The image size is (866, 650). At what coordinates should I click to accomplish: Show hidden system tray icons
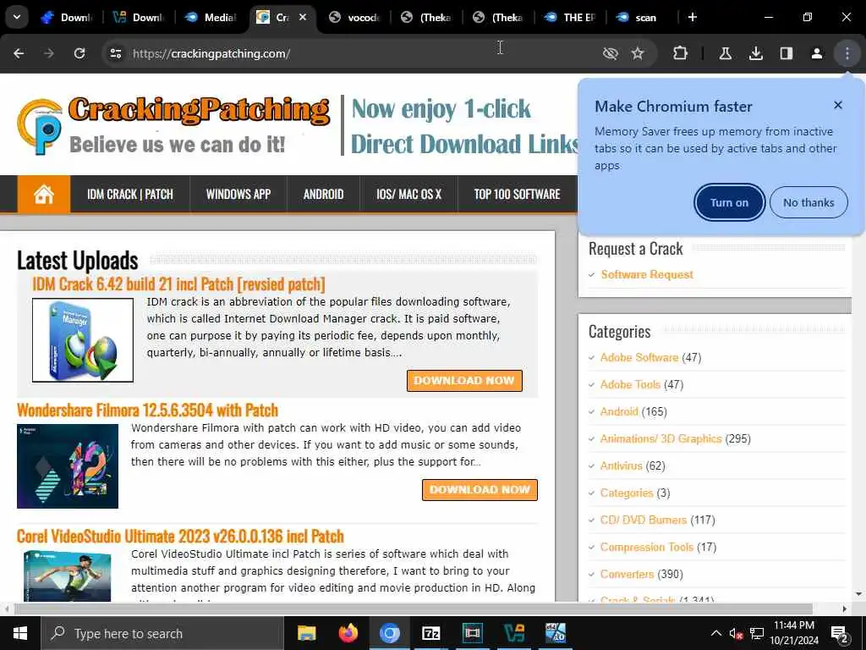715,633
